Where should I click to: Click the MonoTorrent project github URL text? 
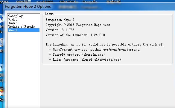click(115, 49)
